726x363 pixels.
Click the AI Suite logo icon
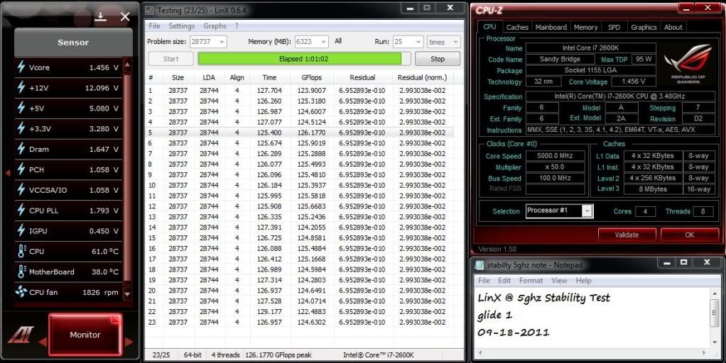point(21,336)
